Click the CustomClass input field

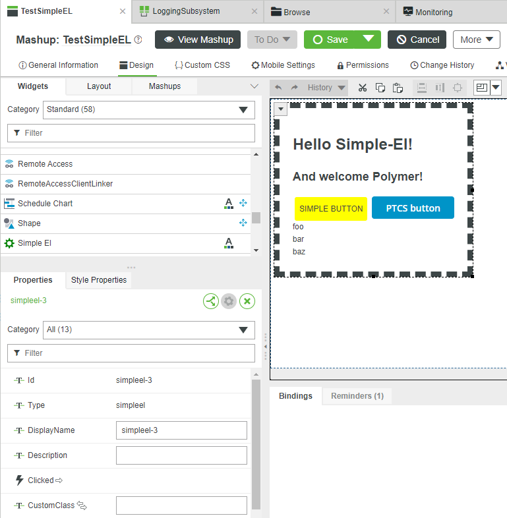coord(181,505)
